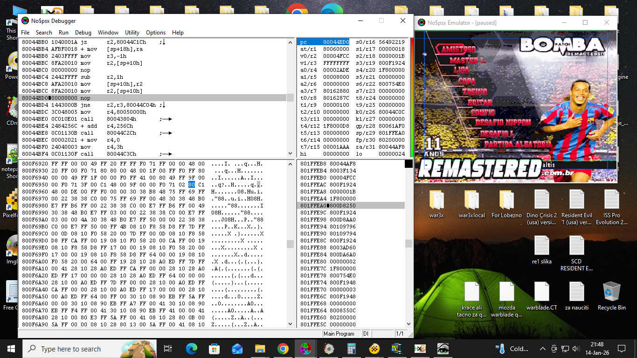Click the v1/r3 register value FFFFFFFF
Screen dimensions: 637x358
(x=336, y=63)
